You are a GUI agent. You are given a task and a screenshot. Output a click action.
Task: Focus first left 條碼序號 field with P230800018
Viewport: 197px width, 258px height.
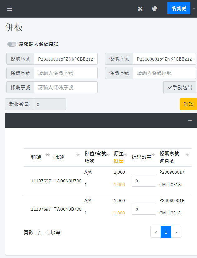pos(66,59)
